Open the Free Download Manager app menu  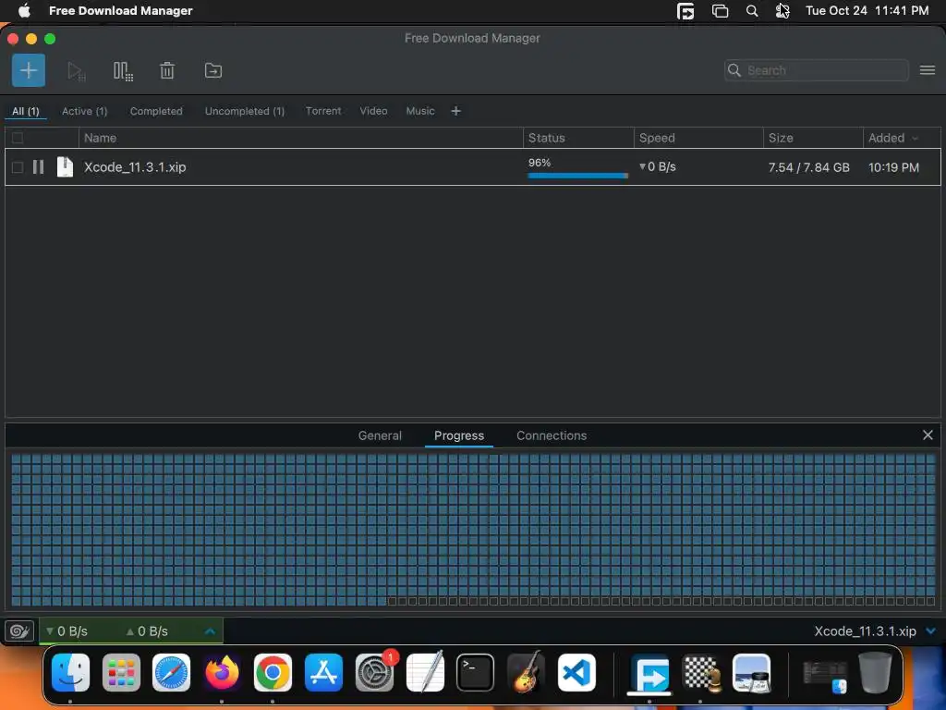pos(121,10)
